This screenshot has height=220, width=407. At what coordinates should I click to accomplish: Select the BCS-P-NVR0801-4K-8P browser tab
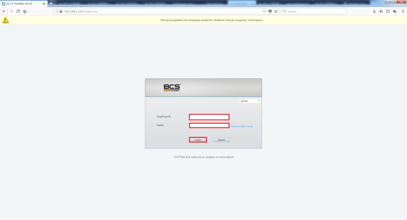pos(23,4)
